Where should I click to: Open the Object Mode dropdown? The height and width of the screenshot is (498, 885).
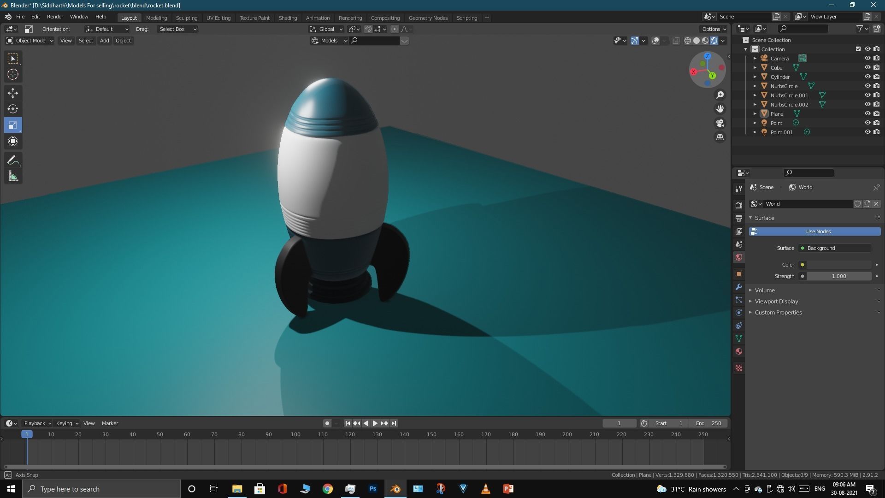[x=30, y=41]
